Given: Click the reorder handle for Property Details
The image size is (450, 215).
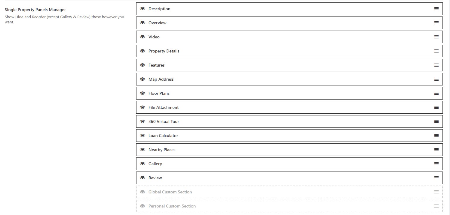Looking at the screenshot, I should click(436, 51).
